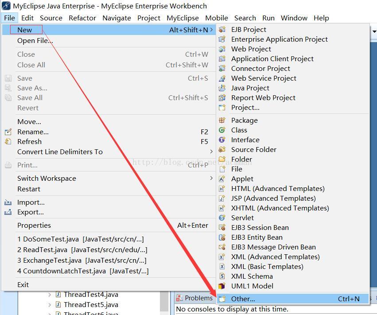Screen dimensions: 377x315
Task: Choose Exit from the File menu
Action: (109, 285)
